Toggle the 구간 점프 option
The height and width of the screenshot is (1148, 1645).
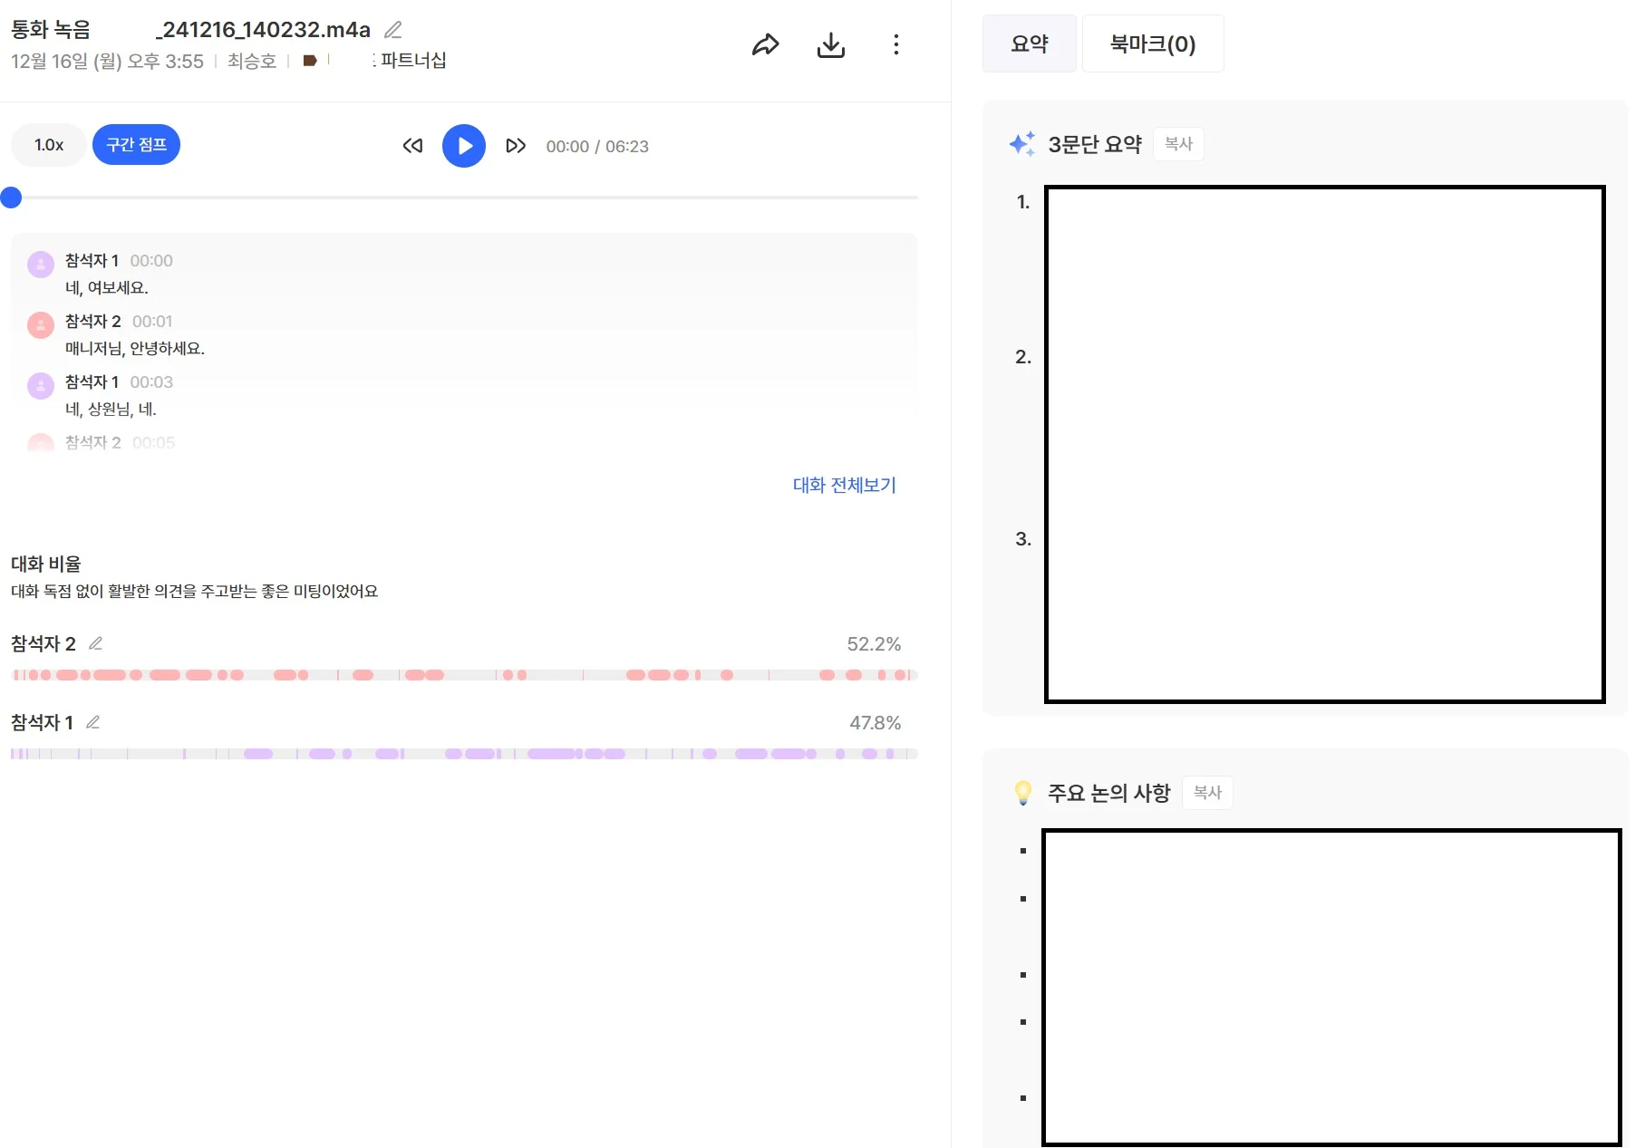pos(136,144)
